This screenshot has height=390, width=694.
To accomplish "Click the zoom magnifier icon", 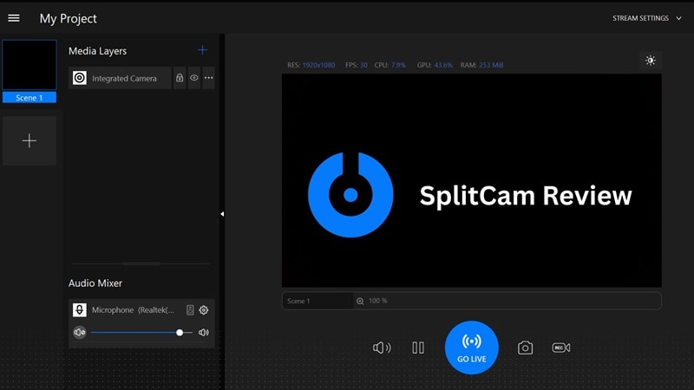I will [360, 301].
